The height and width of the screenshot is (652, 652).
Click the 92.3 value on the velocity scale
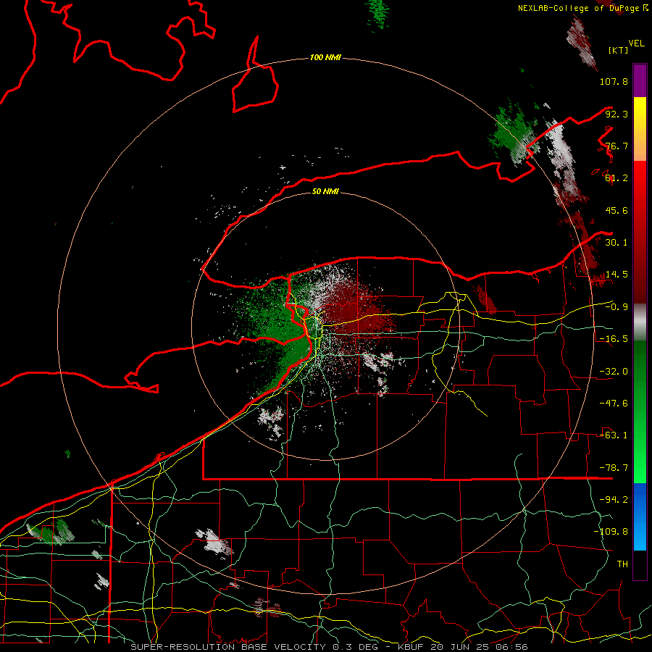tap(617, 114)
